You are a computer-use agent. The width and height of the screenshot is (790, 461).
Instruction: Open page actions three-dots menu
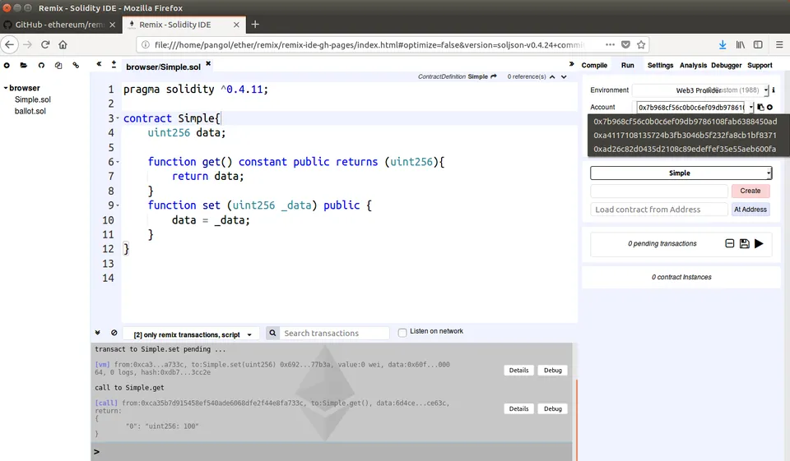pos(610,44)
